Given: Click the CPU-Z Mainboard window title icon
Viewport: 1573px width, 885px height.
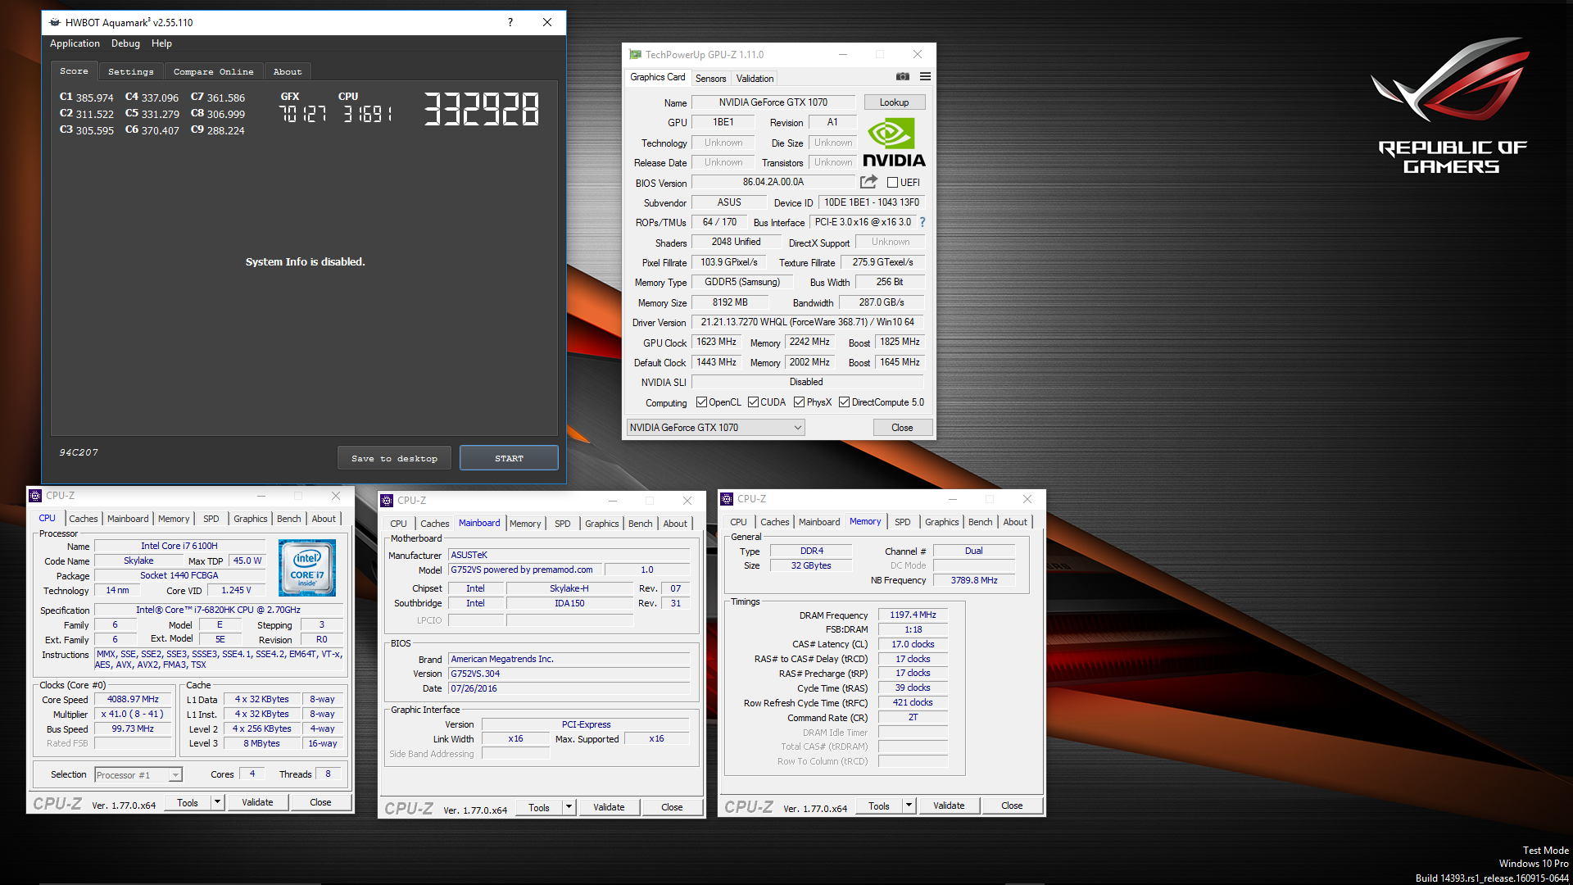Looking at the screenshot, I should 387,500.
